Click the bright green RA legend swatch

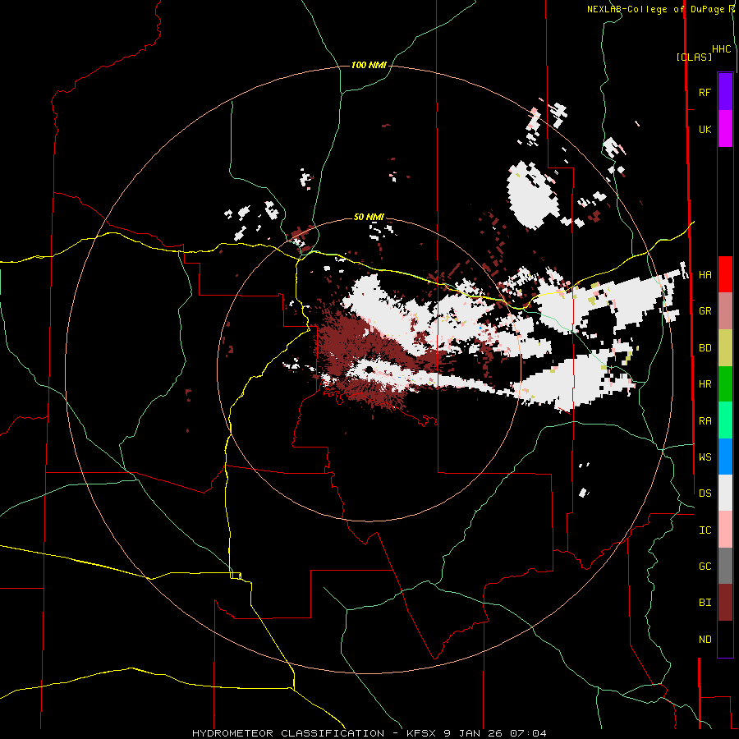(x=725, y=420)
